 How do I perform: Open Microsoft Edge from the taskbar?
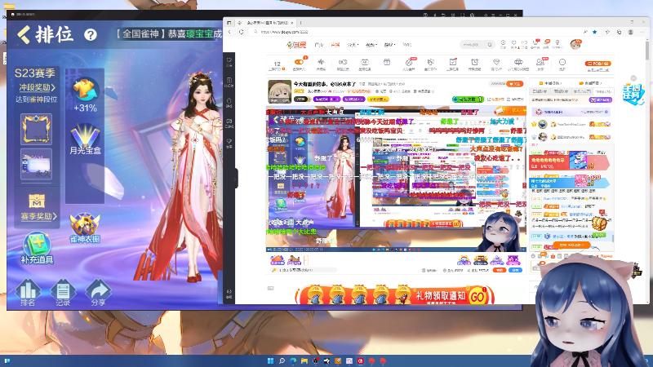[293, 360]
